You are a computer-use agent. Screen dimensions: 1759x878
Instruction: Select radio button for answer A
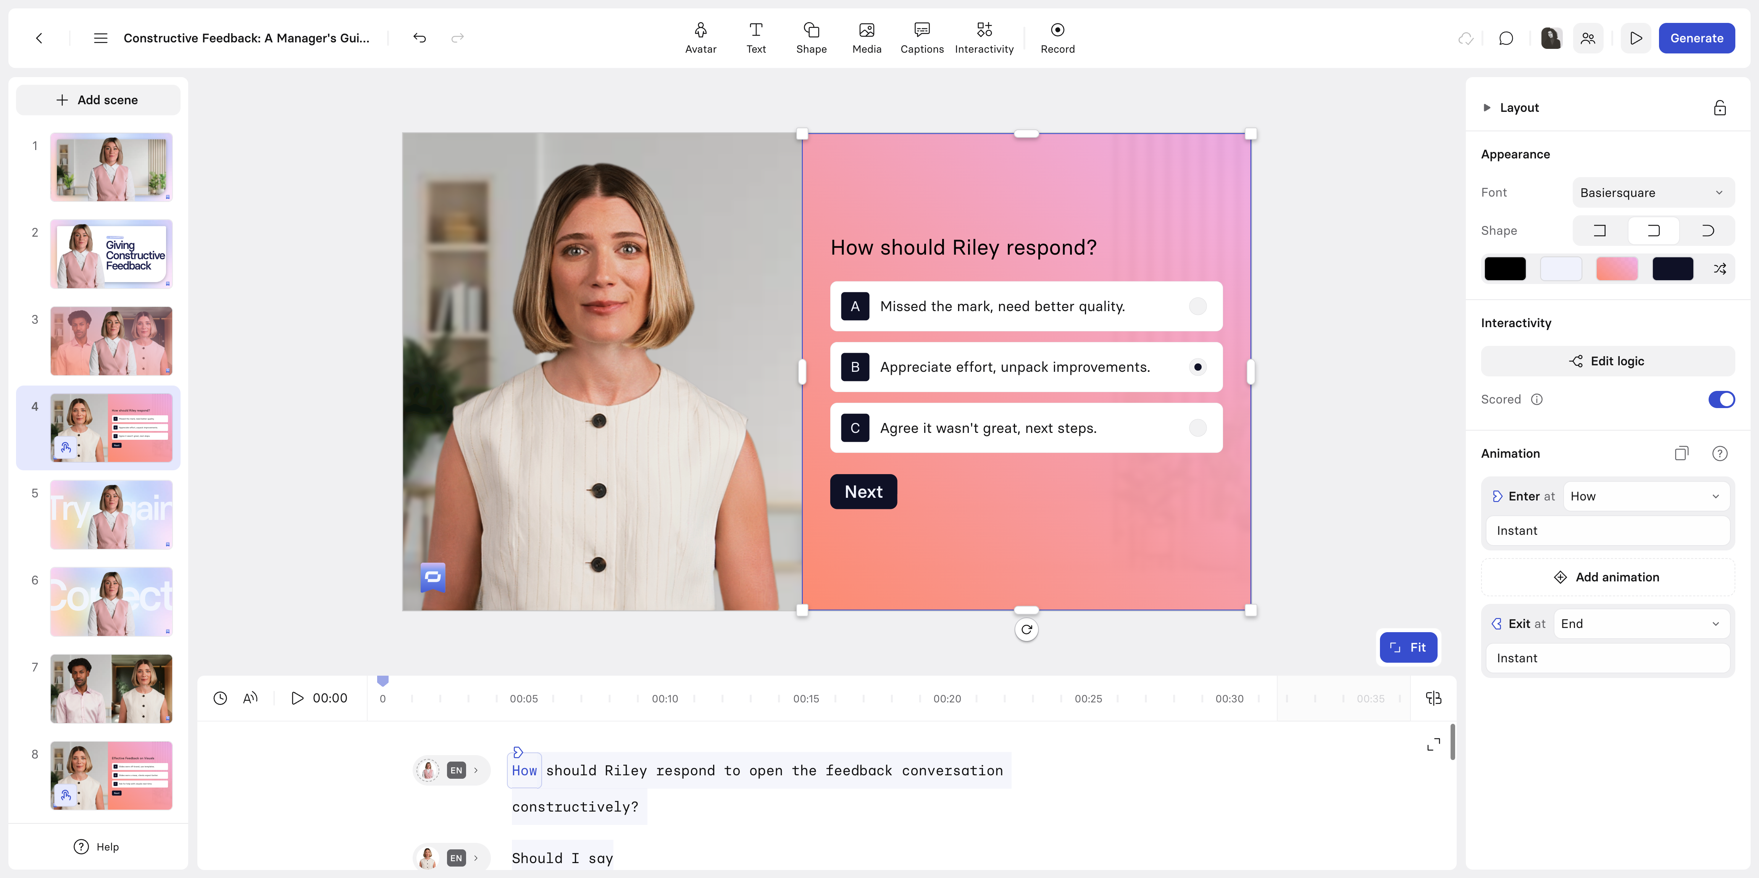(x=1197, y=307)
